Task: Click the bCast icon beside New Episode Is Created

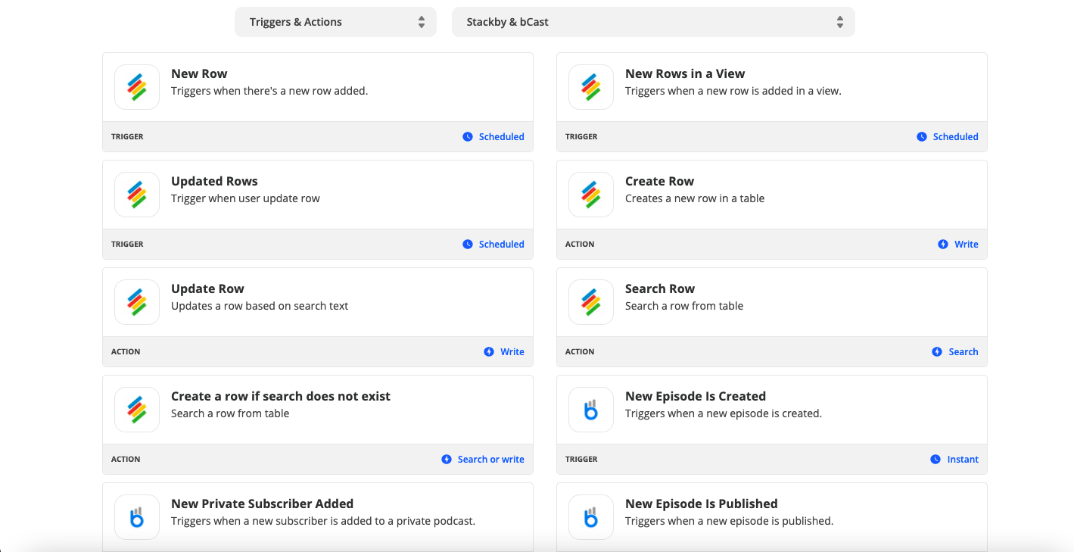Action: pos(591,410)
